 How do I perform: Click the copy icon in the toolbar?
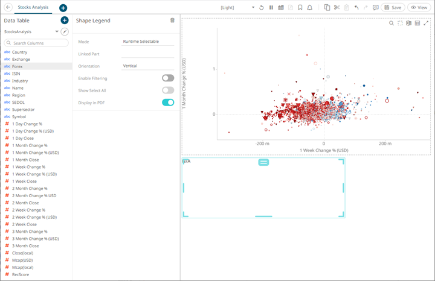coord(326,8)
